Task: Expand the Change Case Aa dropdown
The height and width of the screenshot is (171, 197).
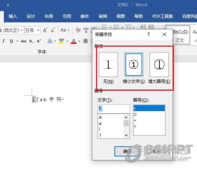Action: point(65,30)
